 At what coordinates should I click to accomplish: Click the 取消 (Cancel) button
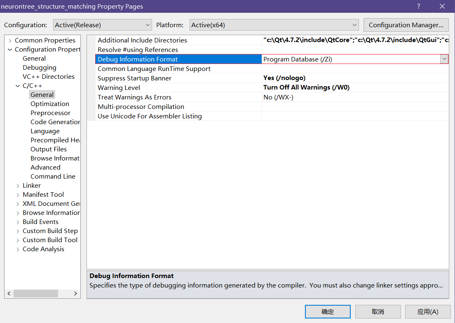pos(378,311)
